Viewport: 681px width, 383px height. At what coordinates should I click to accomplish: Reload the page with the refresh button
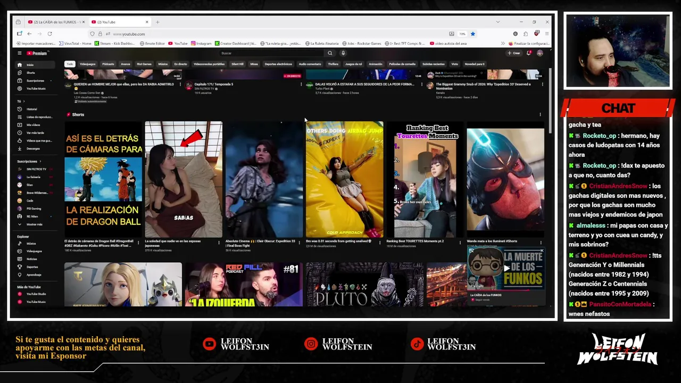(49, 34)
